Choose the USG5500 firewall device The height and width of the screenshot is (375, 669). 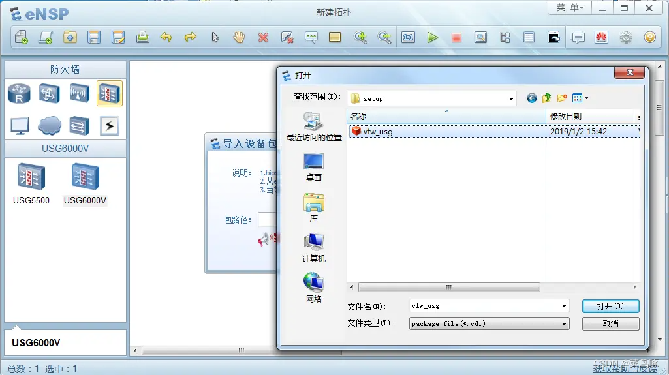coord(31,184)
